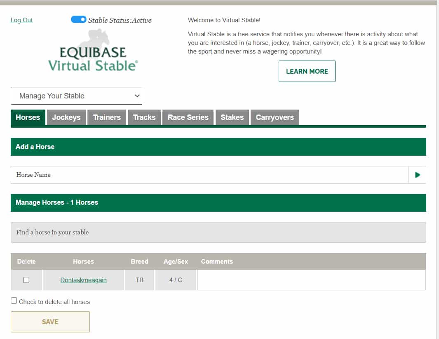The image size is (439, 339).
Task: Switch to the Trainers tab
Action: (107, 117)
